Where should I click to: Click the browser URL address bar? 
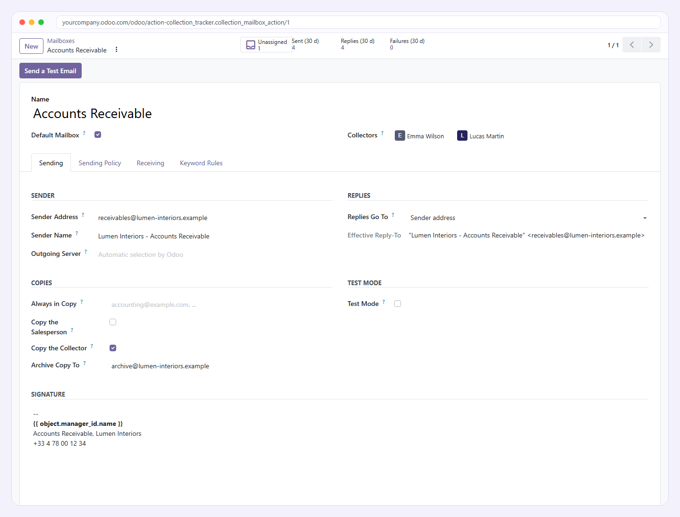[x=358, y=22]
